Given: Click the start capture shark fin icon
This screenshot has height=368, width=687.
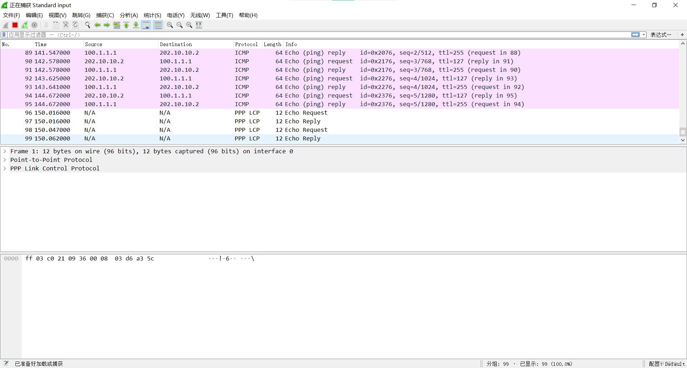Looking at the screenshot, I should pyautogui.click(x=6, y=25).
